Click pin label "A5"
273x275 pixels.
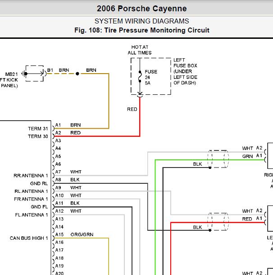click(x=58, y=156)
